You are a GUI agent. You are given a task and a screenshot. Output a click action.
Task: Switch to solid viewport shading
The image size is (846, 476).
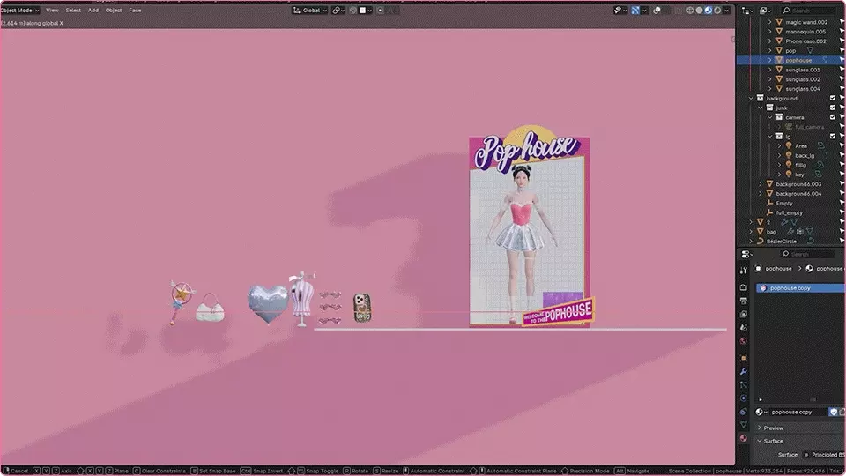699,11
